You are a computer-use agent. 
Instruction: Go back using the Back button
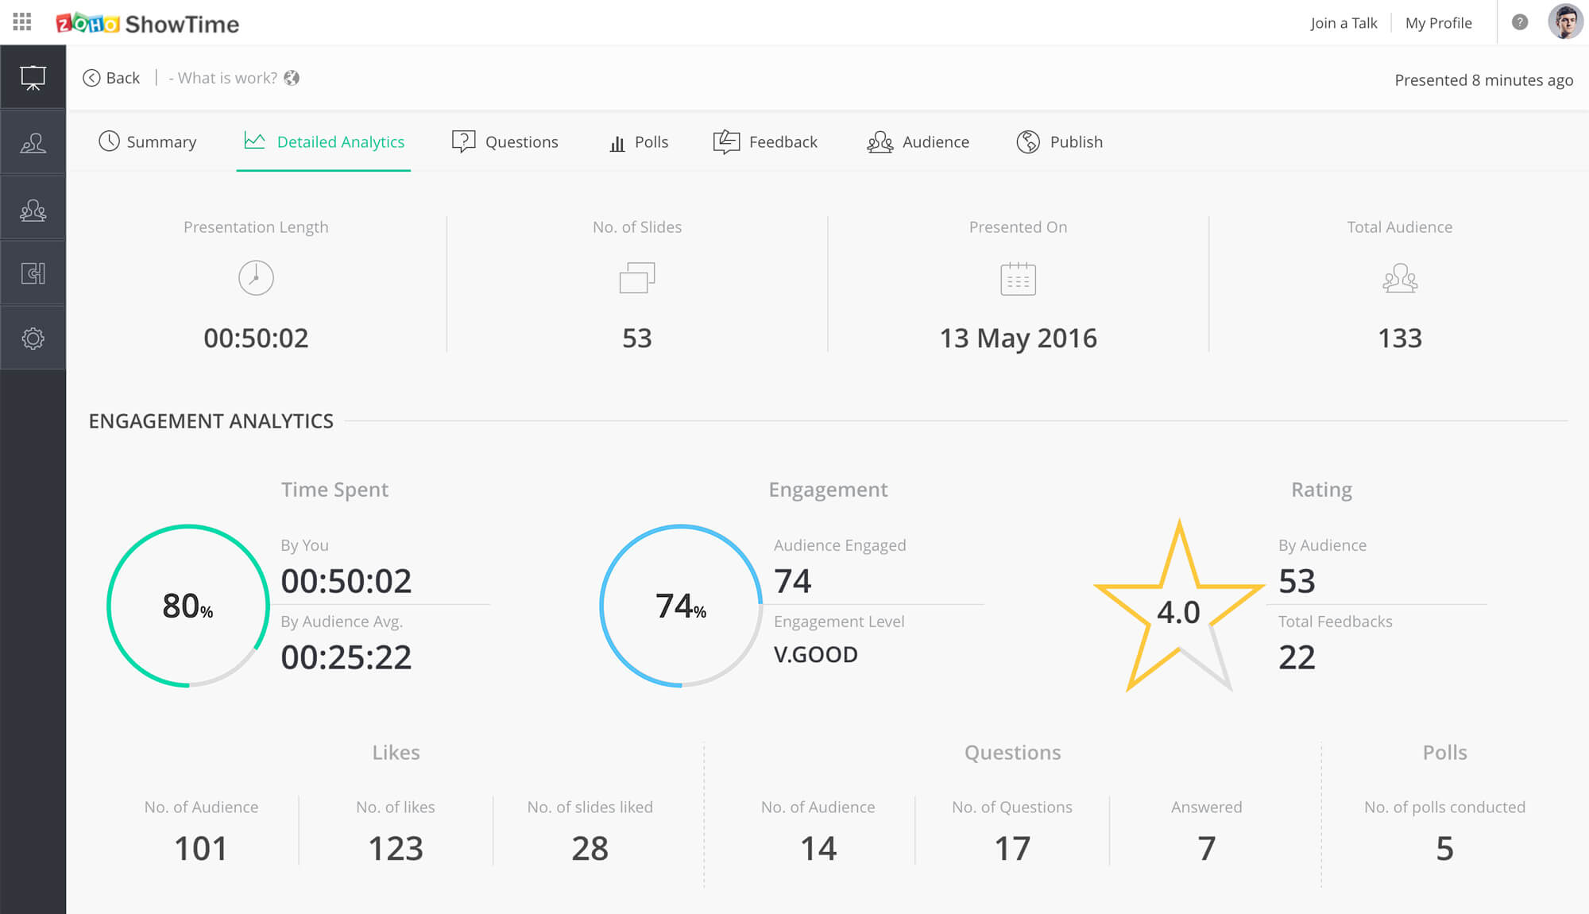tap(112, 78)
